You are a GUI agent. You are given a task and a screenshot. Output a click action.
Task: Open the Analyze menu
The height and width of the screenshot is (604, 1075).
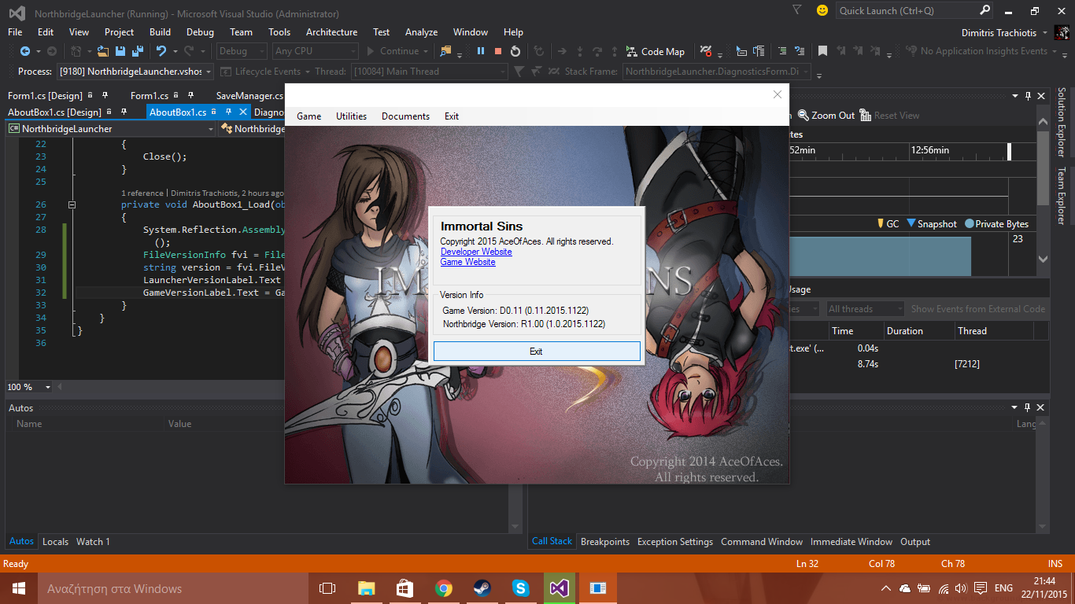click(x=421, y=32)
